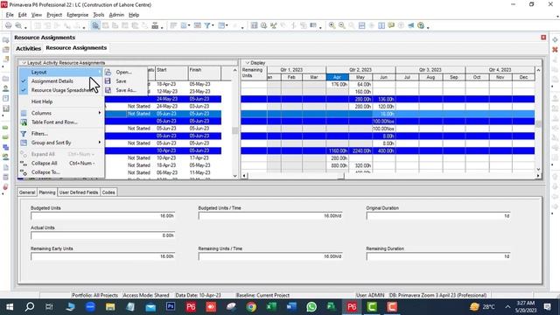Click the Filter funnel toolbar icon
560x315 pixels.
[x=206, y=25]
